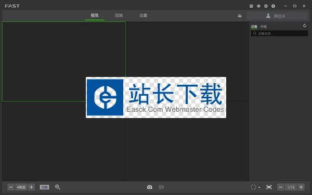Click the 4画面 split layout label
This screenshot has width=312, height=195.
point(21,187)
